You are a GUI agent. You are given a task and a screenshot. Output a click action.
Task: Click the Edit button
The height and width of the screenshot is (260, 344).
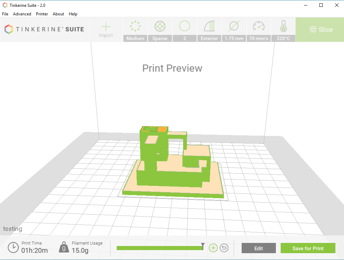tap(259, 248)
